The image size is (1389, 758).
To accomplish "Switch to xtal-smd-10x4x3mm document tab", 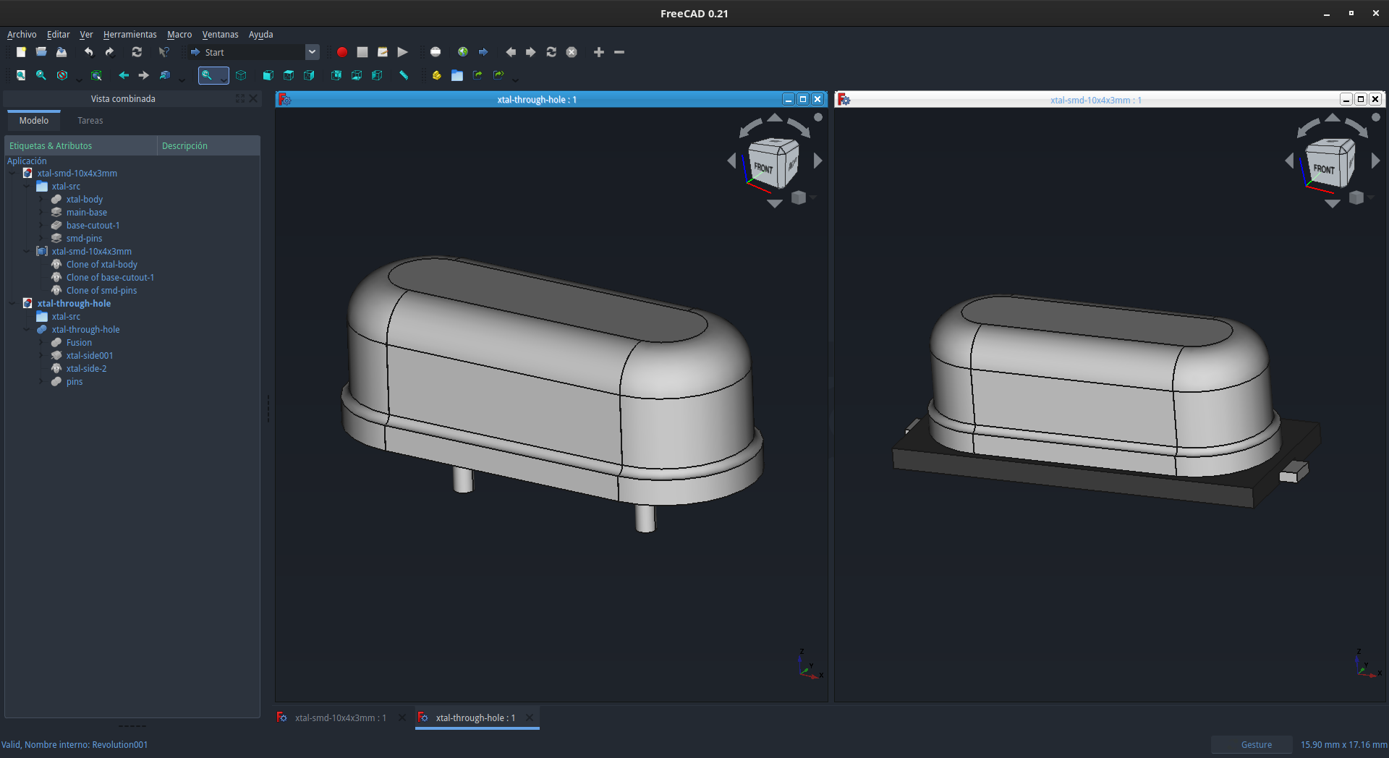I will 340,717.
